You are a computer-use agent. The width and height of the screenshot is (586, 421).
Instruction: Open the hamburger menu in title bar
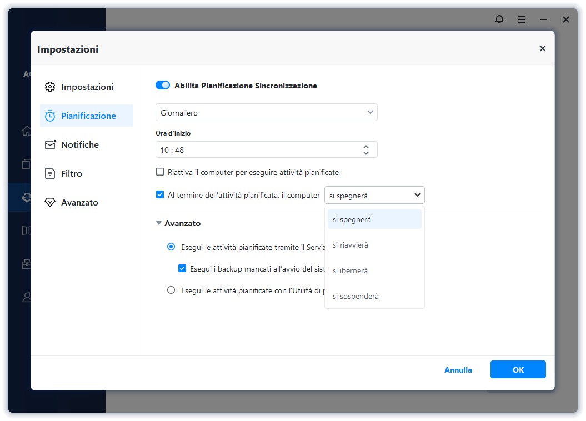coord(522,19)
